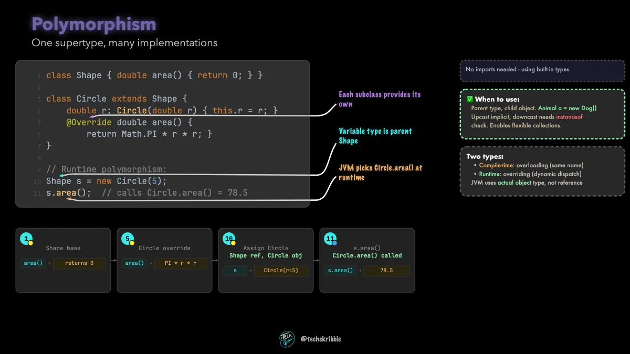Image resolution: width=630 pixels, height=354 pixels.
Task: Click the '78.5' result chip
Action: tap(386, 271)
